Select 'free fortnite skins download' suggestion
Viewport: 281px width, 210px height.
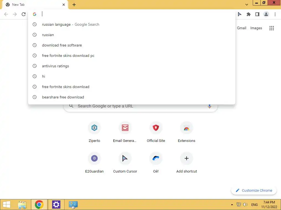(131, 87)
